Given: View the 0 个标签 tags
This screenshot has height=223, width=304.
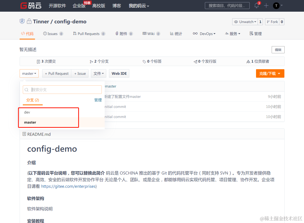Looking at the screenshot, I should [x=152, y=61].
